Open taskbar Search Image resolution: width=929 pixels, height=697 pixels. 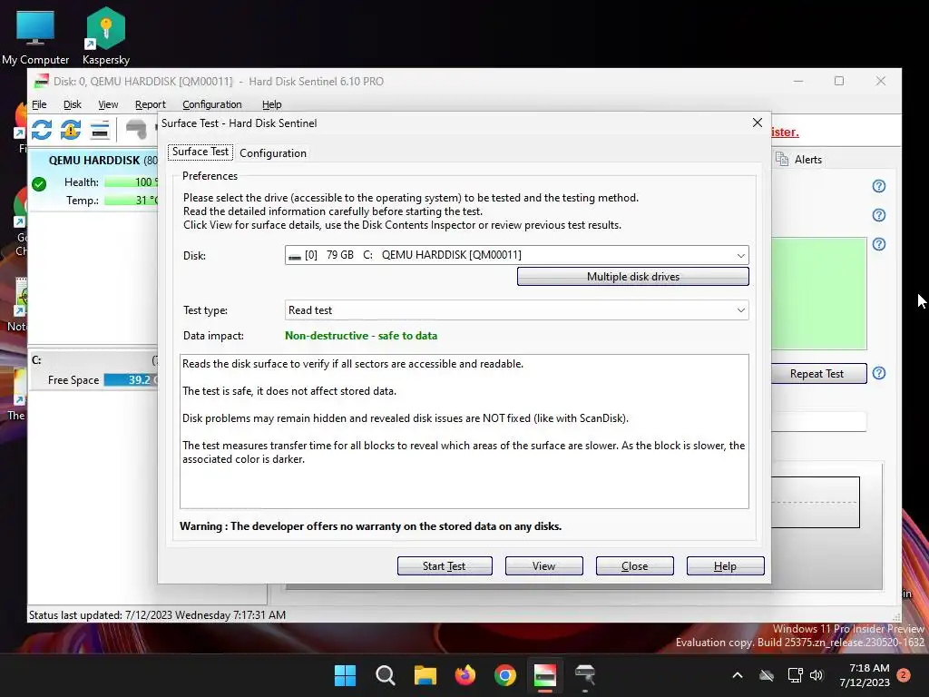(385, 675)
